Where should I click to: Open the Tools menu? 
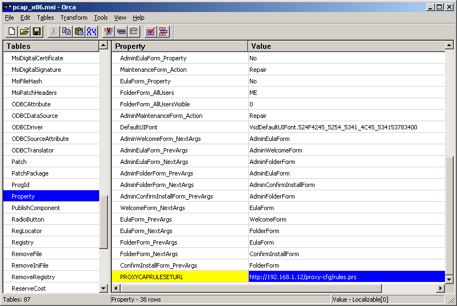coord(101,18)
